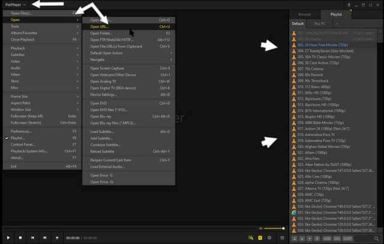384x244 pixels.
Task: Click the playback seek bar
Action: click(x=130, y=228)
